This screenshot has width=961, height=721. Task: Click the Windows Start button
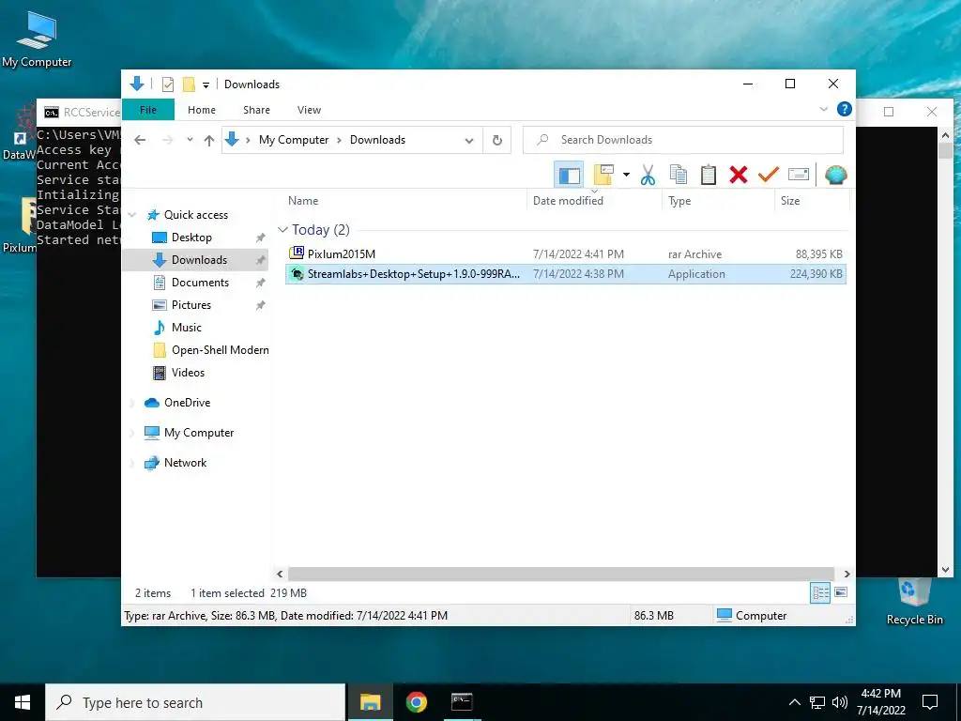tap(23, 702)
